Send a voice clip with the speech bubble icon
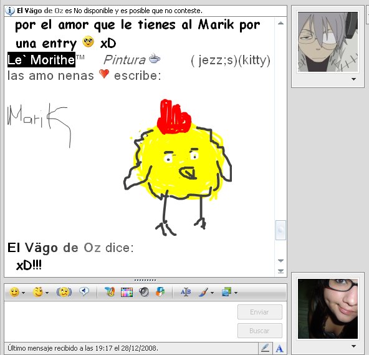The width and height of the screenshot is (369, 355). pyautogui.click(x=84, y=291)
